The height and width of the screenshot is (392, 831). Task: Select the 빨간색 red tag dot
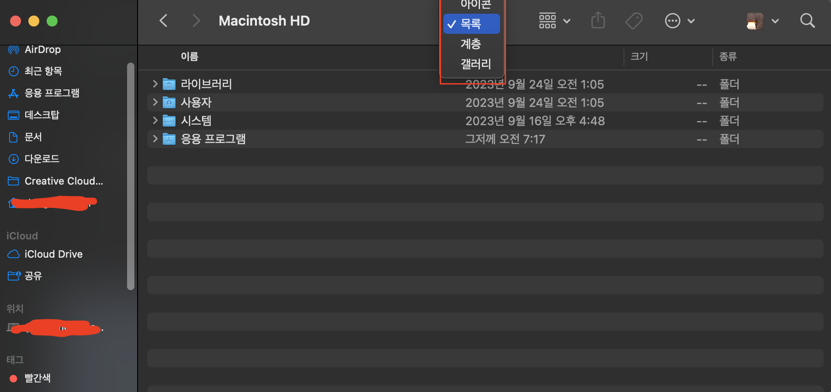tap(14, 378)
